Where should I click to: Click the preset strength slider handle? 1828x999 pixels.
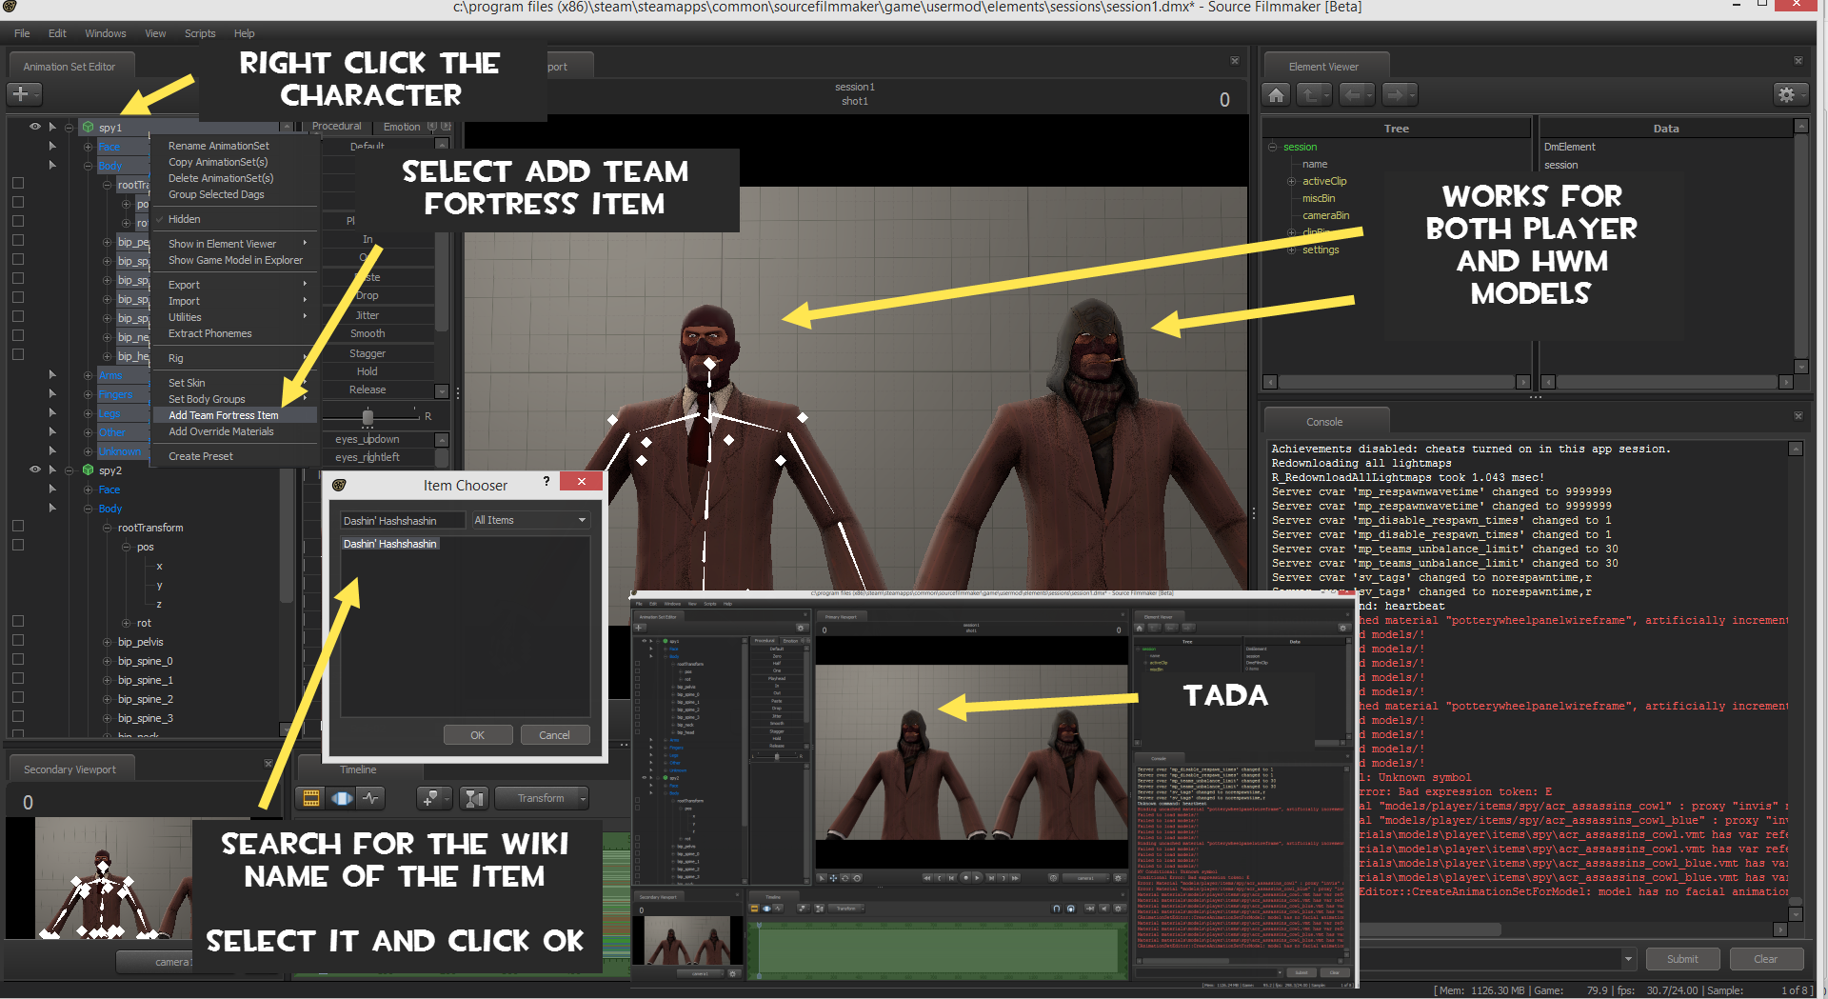click(368, 416)
